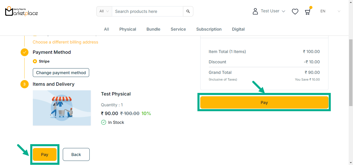
Task: Click the search magnifier icon
Action: pyautogui.click(x=188, y=11)
